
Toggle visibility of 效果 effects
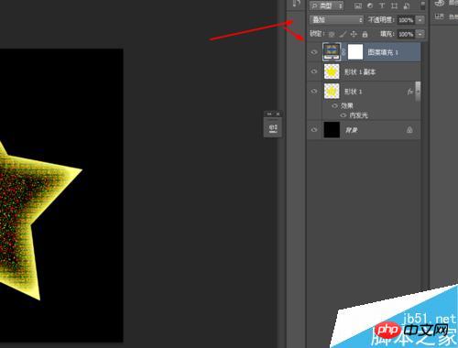pyautogui.click(x=334, y=105)
